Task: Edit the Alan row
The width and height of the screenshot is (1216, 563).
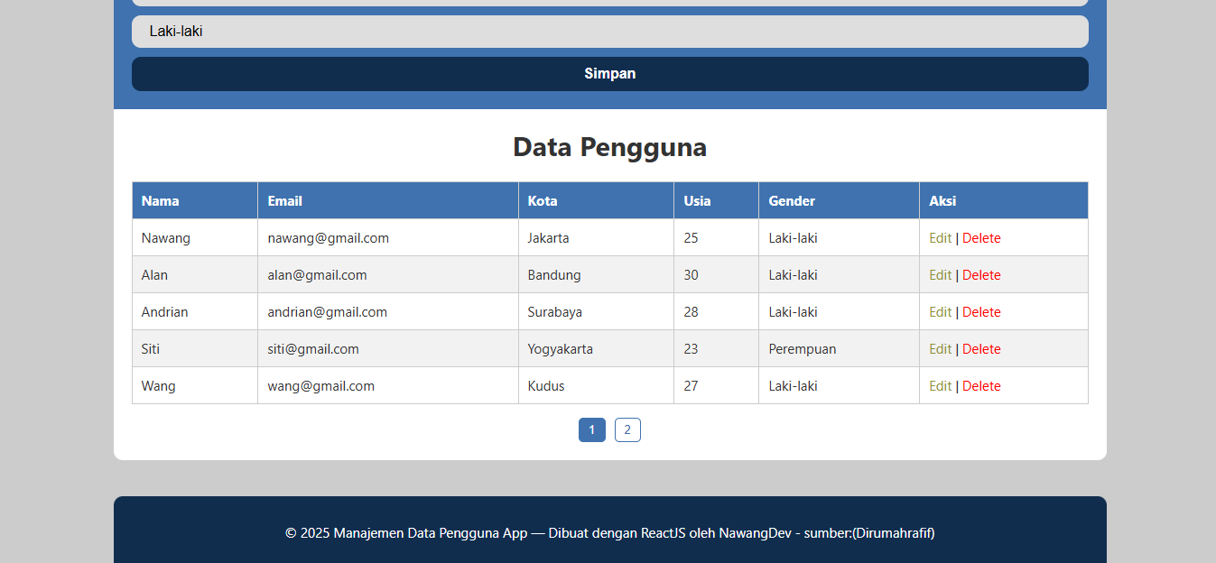Action: click(940, 275)
